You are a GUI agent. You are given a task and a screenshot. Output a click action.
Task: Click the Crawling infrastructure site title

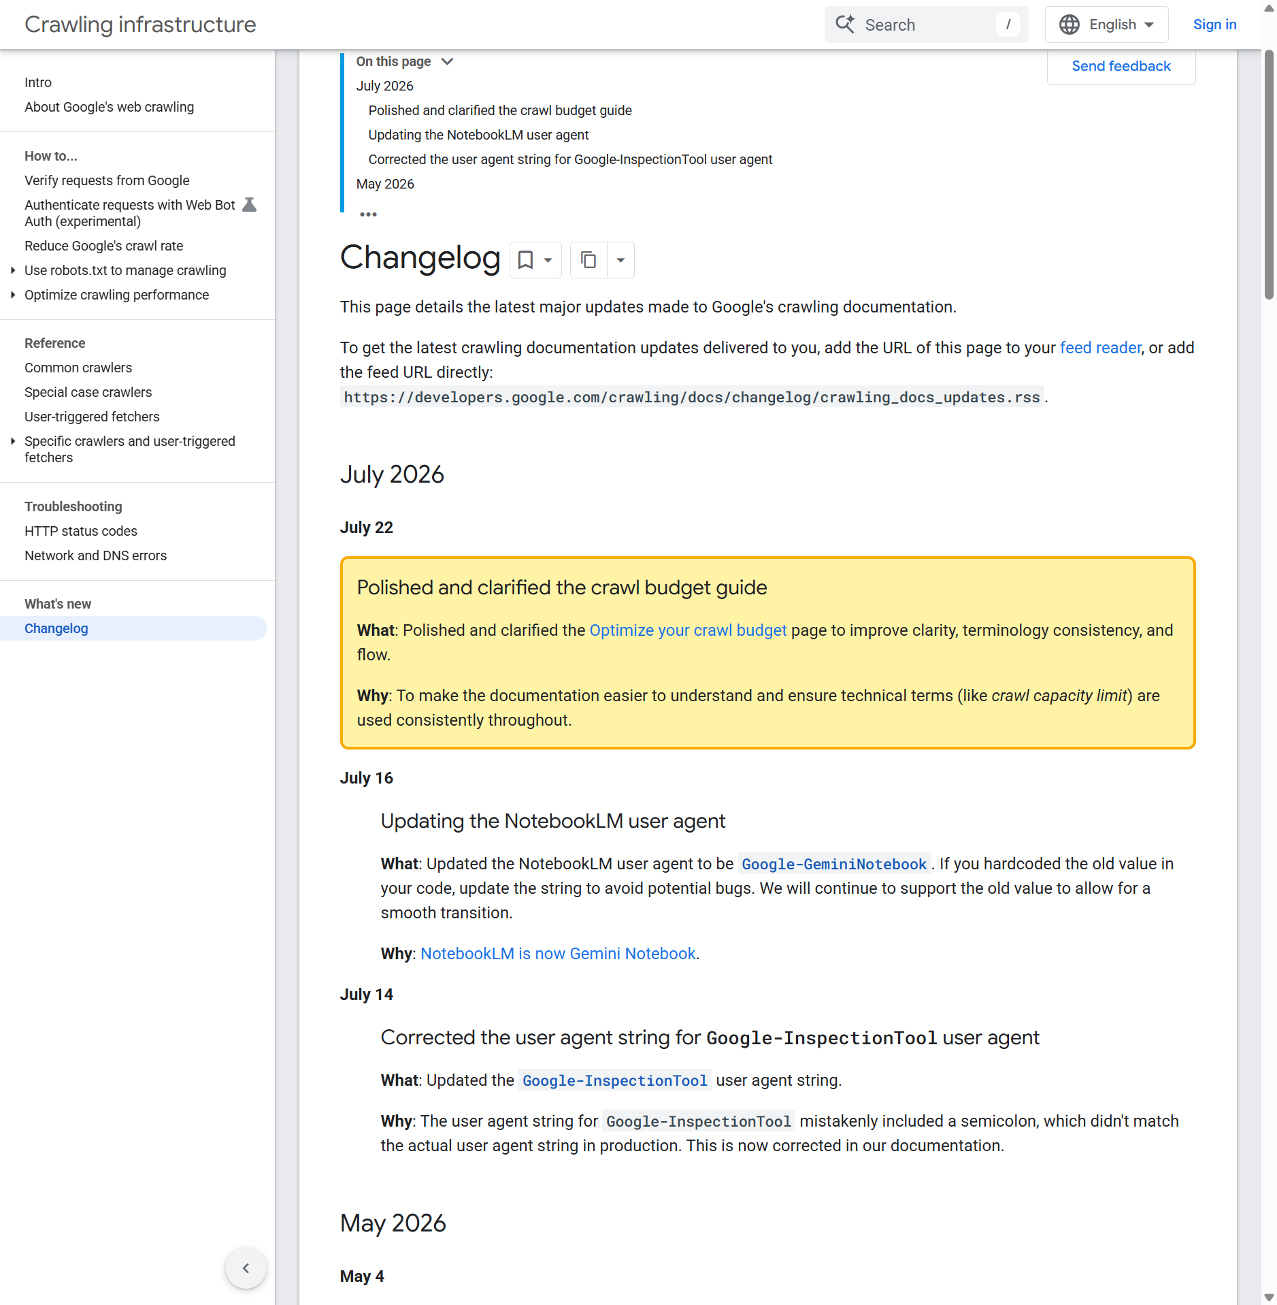(140, 25)
